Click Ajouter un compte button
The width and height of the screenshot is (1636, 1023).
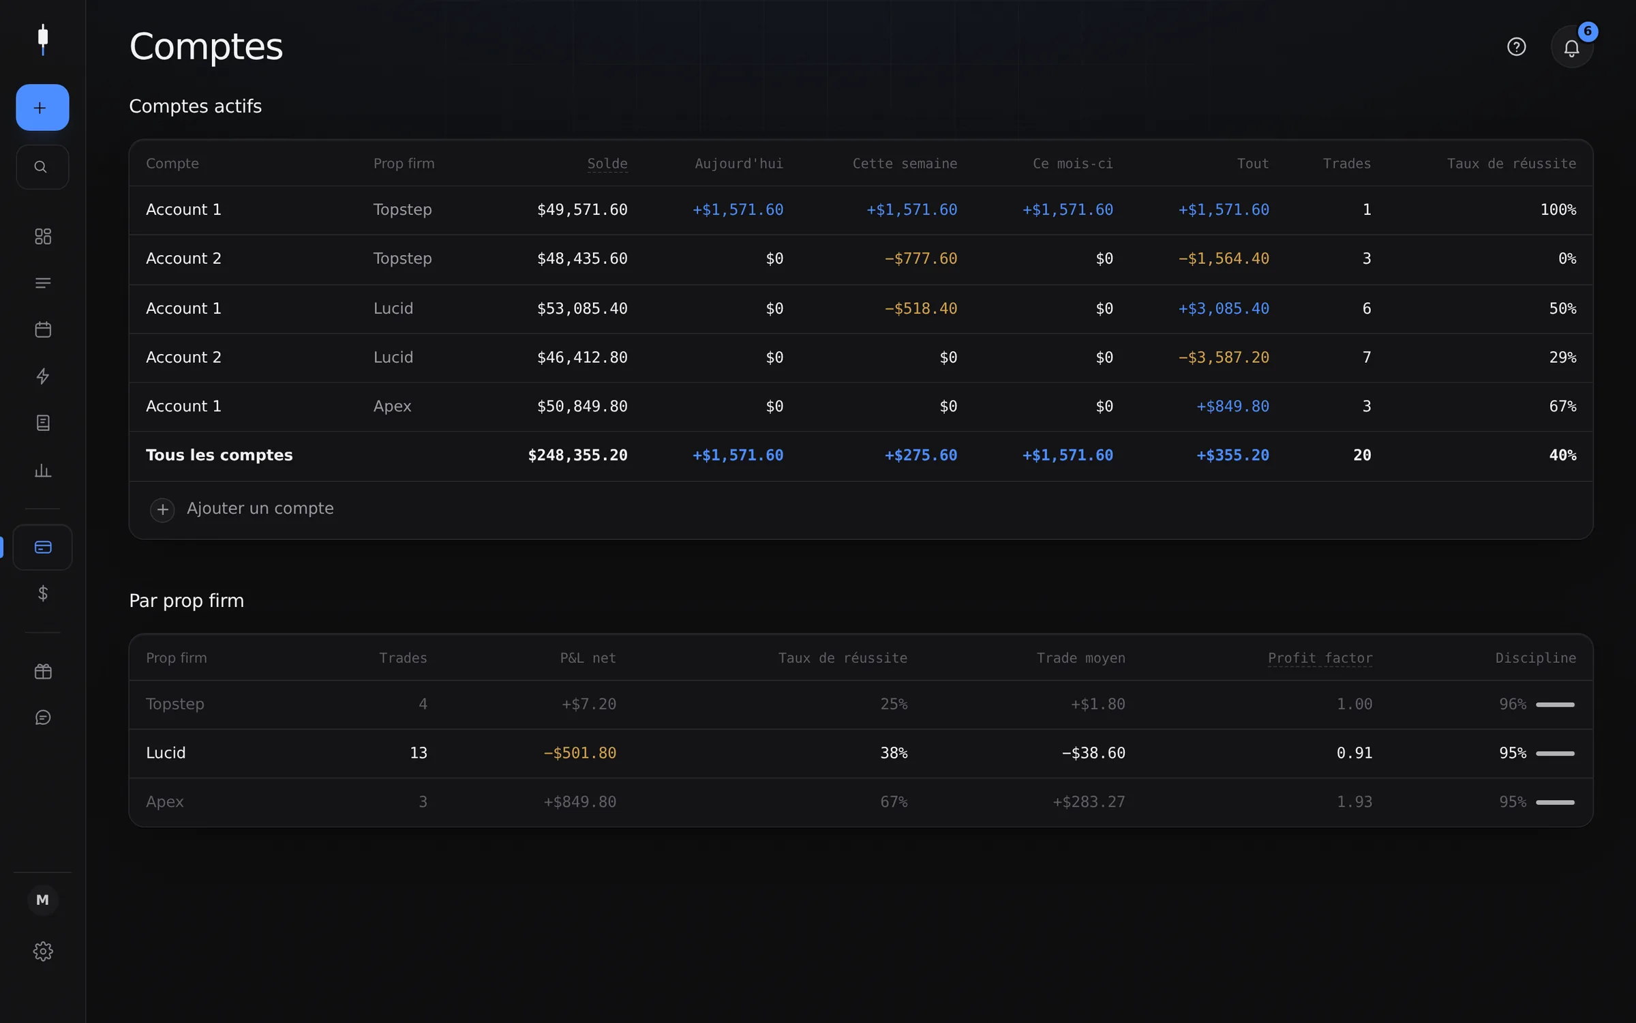tap(242, 509)
